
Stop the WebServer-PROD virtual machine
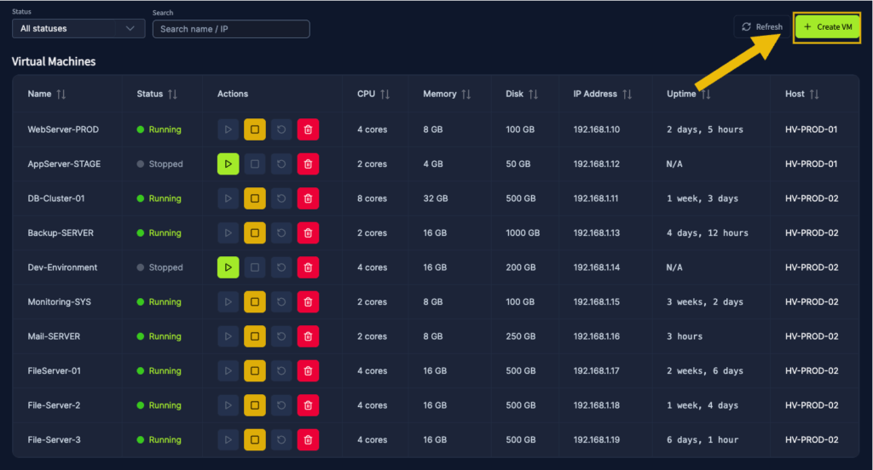coord(254,129)
